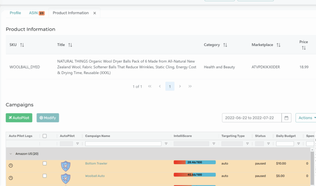The height and width of the screenshot is (186, 316).
Task: Go to previous page of product table
Action: [160, 86]
